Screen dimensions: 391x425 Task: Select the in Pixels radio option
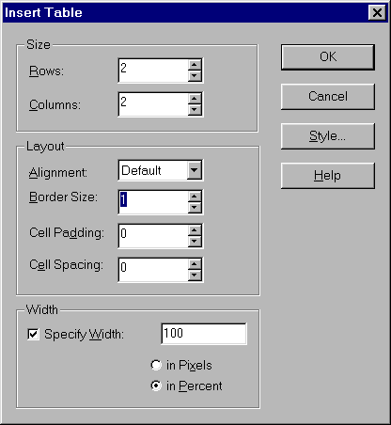point(156,365)
